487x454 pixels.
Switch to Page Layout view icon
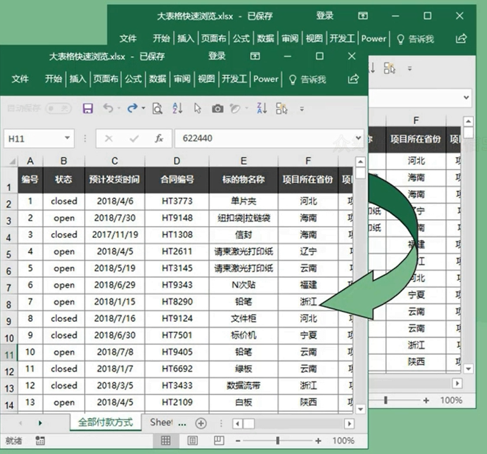193,440
